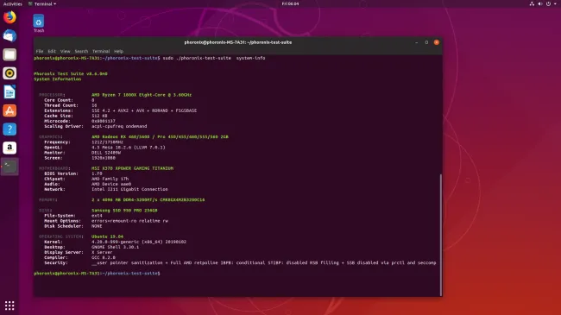The width and height of the screenshot is (561, 315).
Task: Click 'SSE 4.2 + AVX2' extensions value
Action: tap(144, 110)
